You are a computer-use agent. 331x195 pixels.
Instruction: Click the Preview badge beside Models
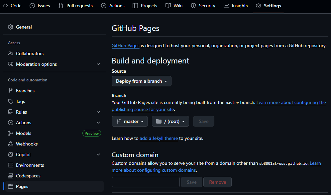point(92,133)
